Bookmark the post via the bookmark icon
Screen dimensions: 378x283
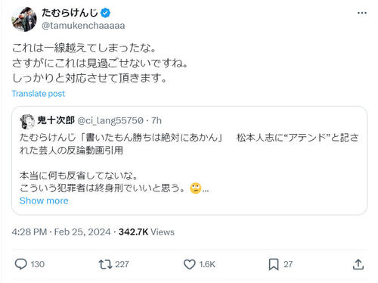274,264
